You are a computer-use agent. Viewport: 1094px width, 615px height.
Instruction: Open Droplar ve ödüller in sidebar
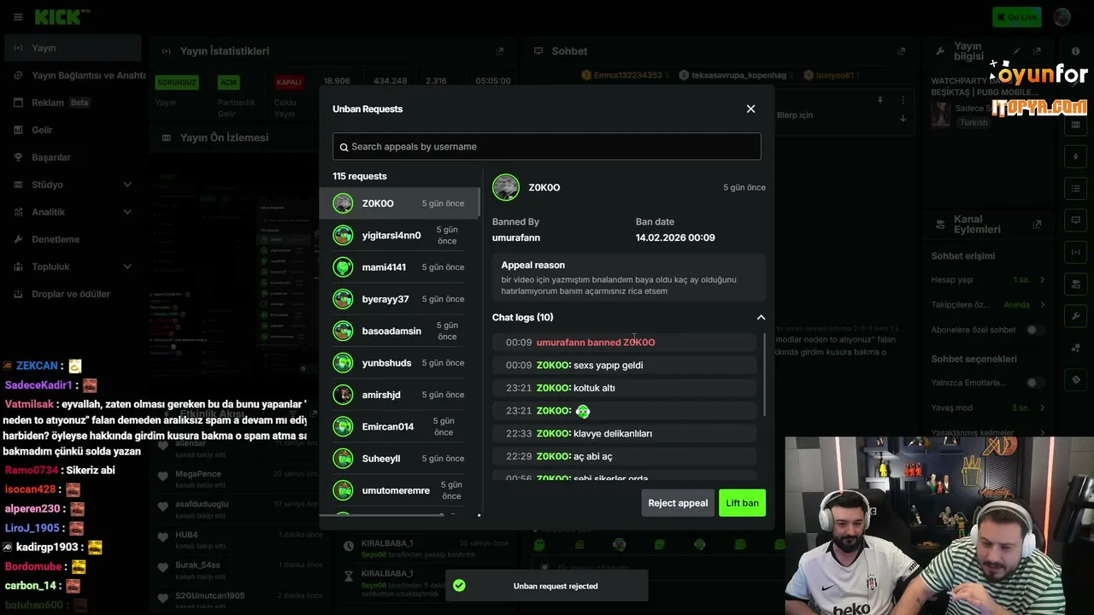(73, 294)
